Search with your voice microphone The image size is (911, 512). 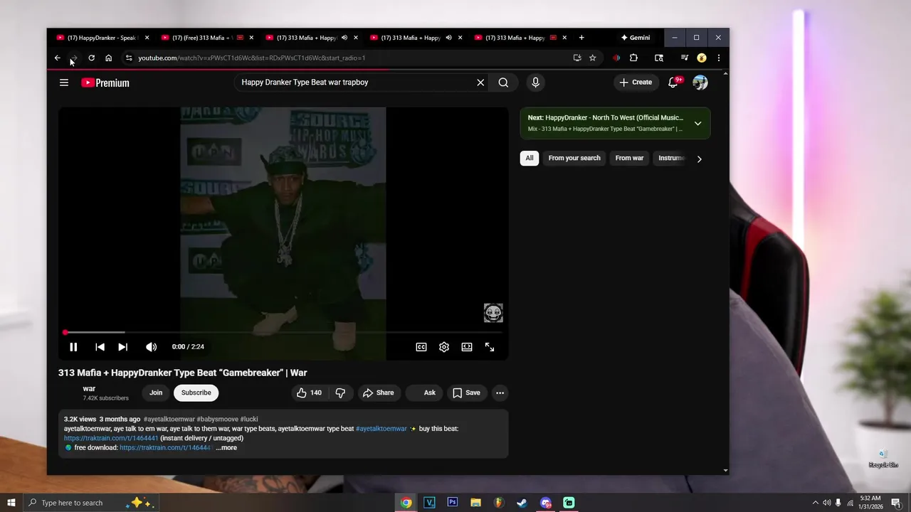(535, 82)
